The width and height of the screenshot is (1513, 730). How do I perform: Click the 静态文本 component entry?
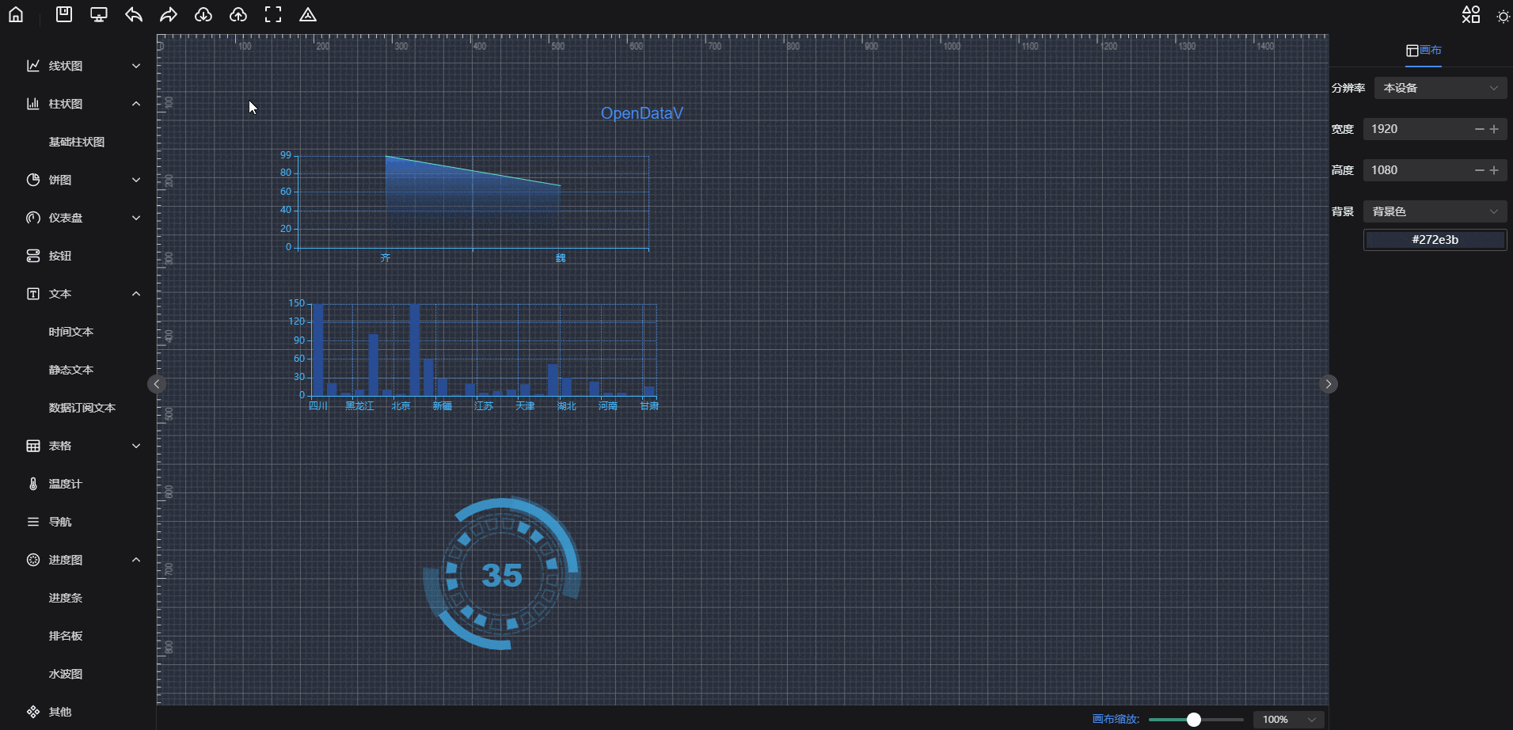[x=71, y=370]
